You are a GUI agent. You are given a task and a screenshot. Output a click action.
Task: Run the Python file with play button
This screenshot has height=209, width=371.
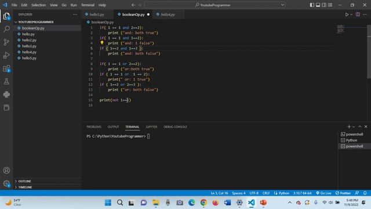347,15
